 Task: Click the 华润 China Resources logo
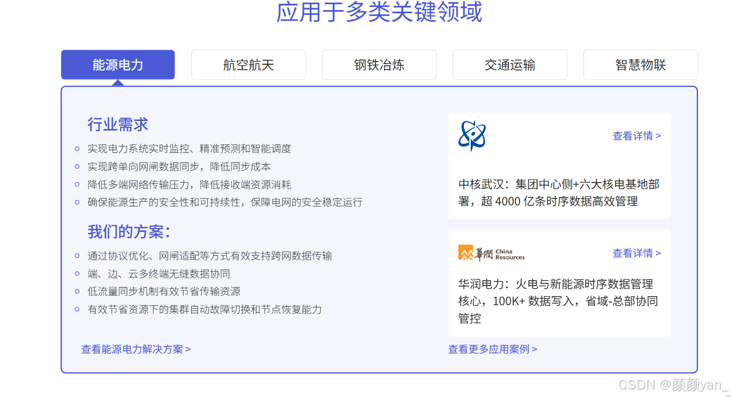coord(491,253)
